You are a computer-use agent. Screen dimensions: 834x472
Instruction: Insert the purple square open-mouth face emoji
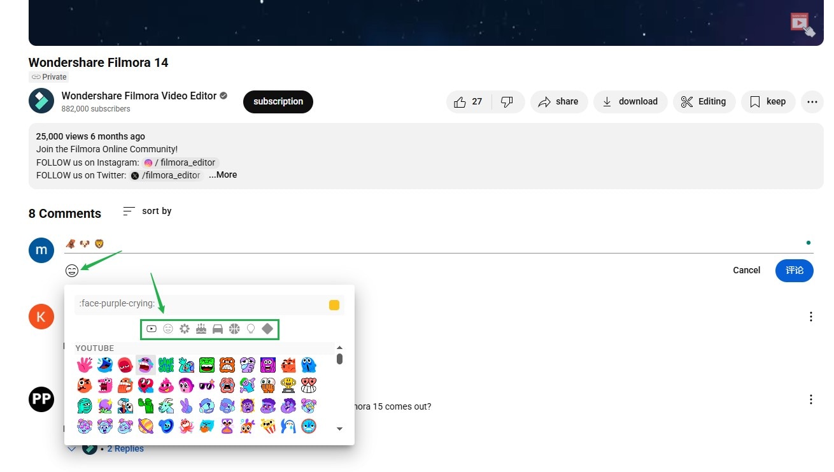(268, 365)
